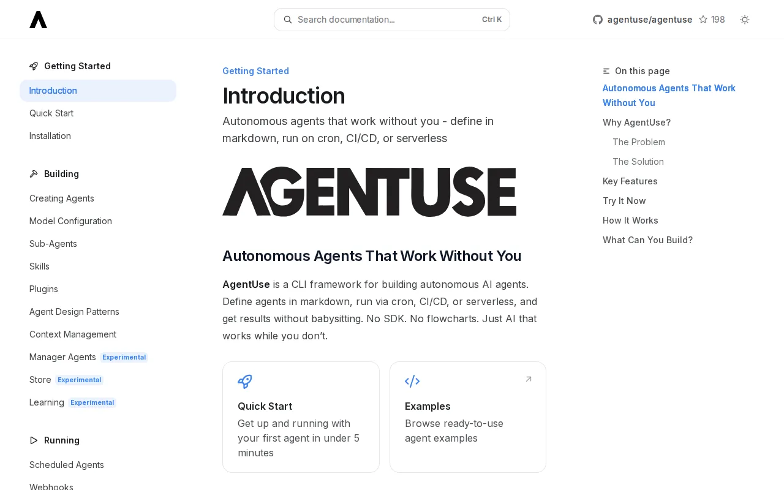Screen dimensions: 784x490
Task: Open the Store experimental page
Action: pos(98,380)
